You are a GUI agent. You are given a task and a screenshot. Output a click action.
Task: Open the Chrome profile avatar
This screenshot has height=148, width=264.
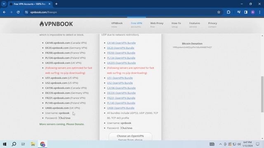point(253,12)
